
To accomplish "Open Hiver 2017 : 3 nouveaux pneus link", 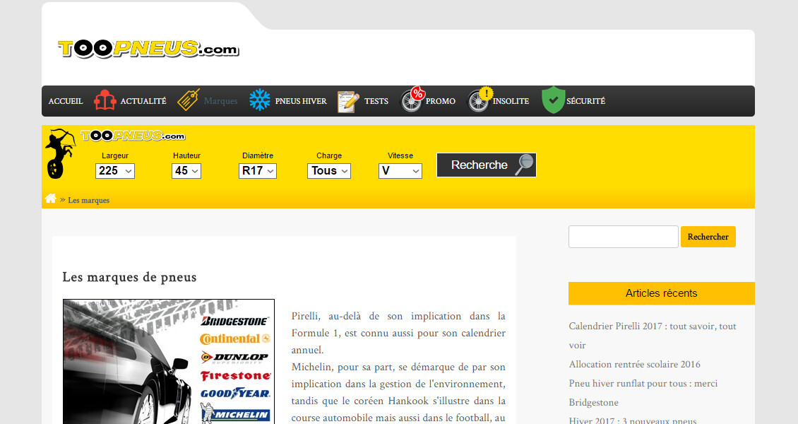I will (633, 420).
